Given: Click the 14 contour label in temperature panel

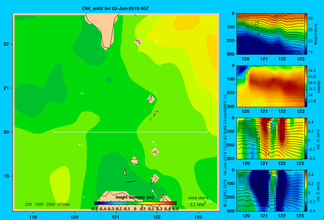Looking at the screenshot, I should pyautogui.click(x=267, y=50).
